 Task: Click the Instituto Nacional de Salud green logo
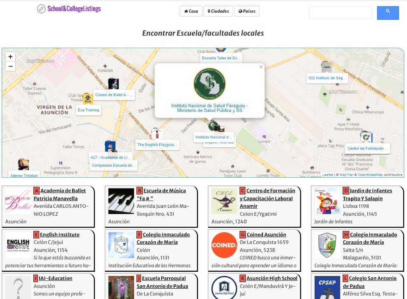point(210,84)
